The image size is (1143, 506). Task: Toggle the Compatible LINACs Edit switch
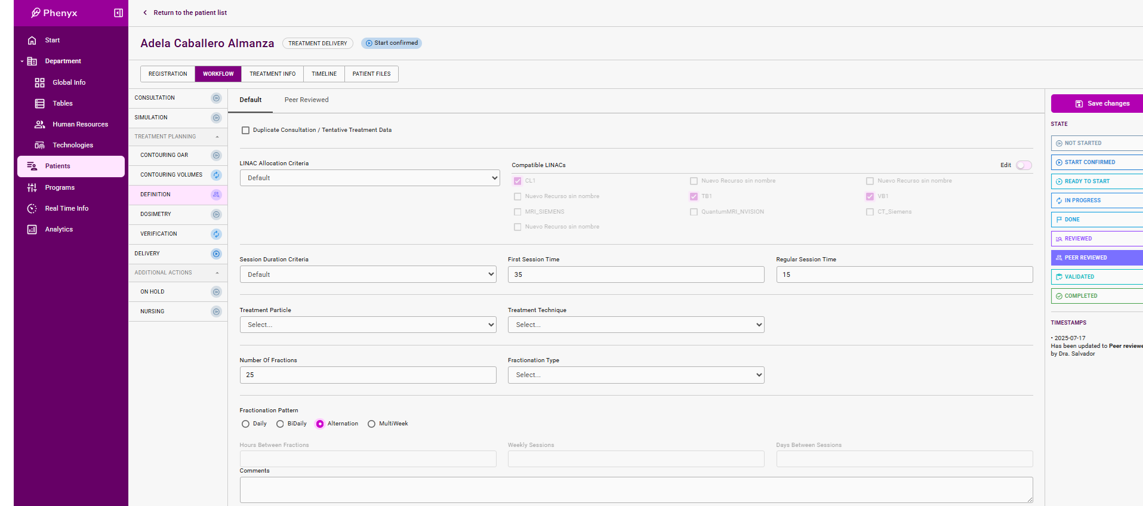[1024, 165]
